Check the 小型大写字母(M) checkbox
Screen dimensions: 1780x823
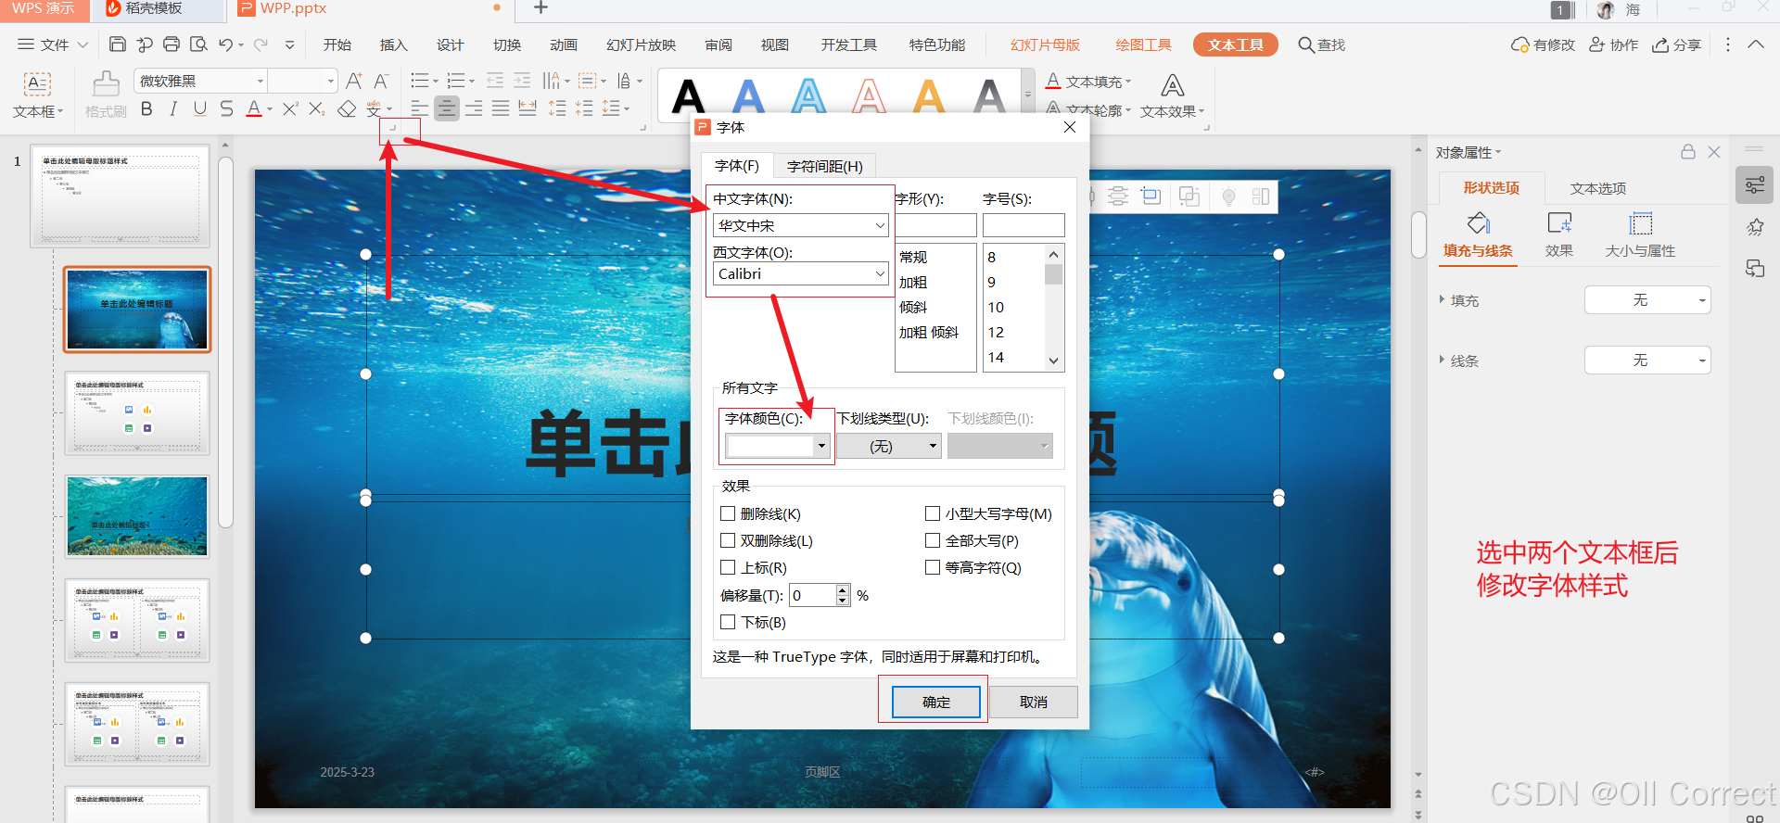click(933, 513)
